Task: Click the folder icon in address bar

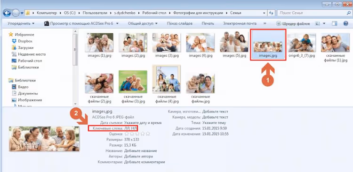Action: (28, 13)
